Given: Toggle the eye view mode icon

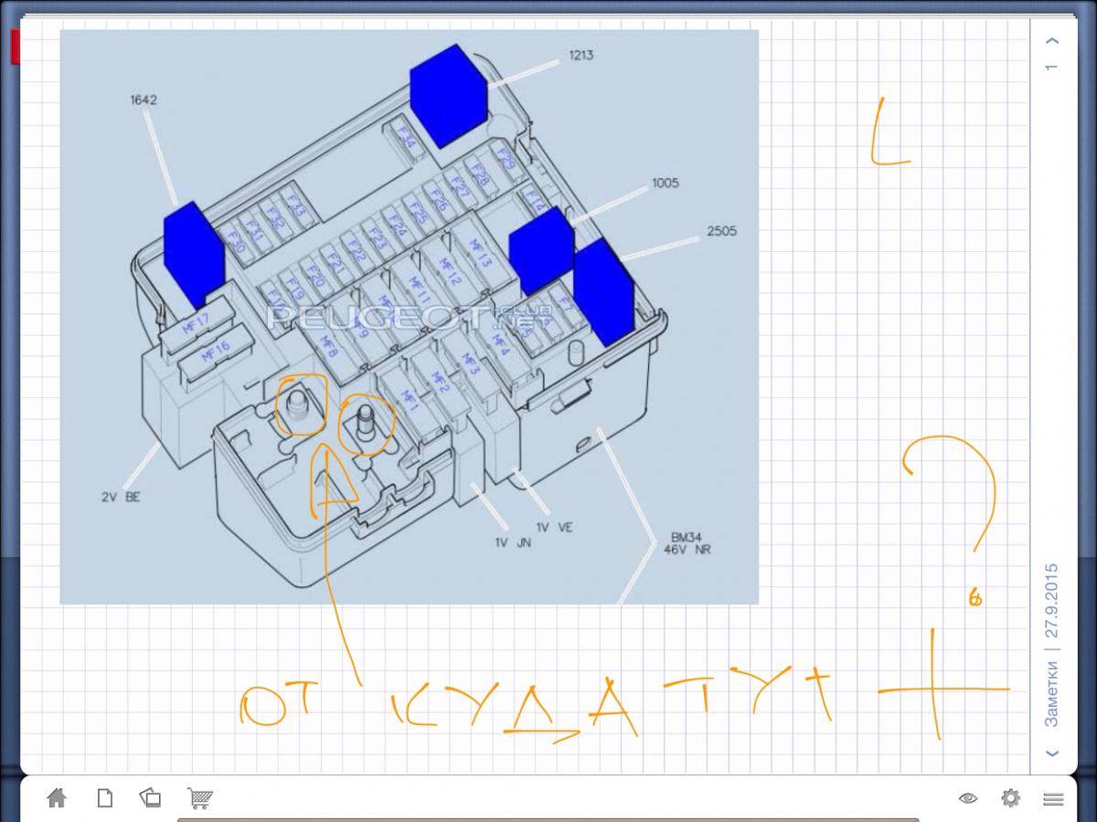Looking at the screenshot, I should (x=967, y=798).
